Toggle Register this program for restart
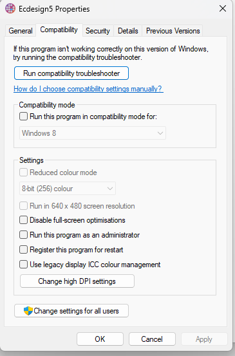 coord(23,250)
